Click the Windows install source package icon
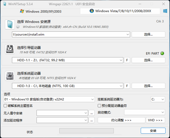The height and width of the screenshot is (138, 170). 10,24
